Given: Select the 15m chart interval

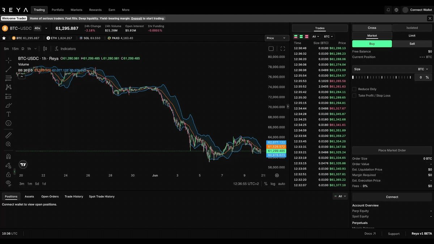Looking at the screenshot, I should (15, 49).
